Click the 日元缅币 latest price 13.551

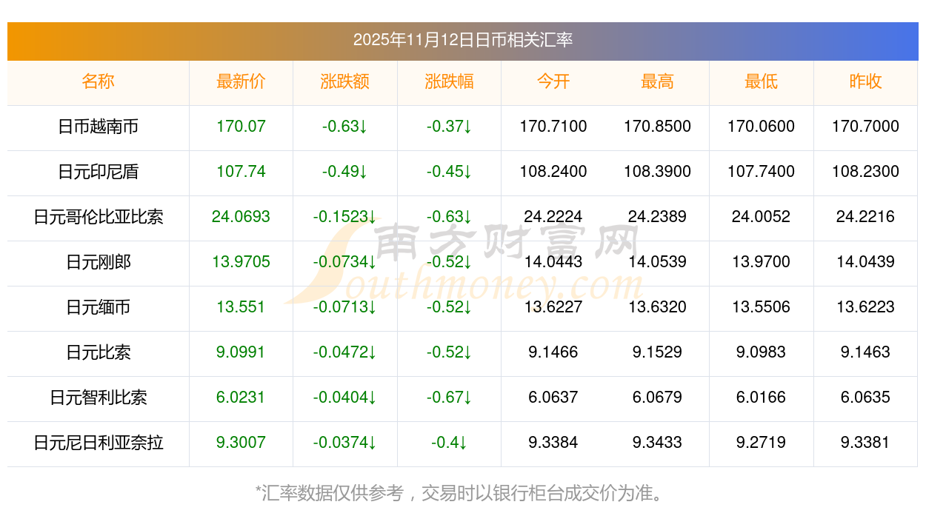(241, 307)
